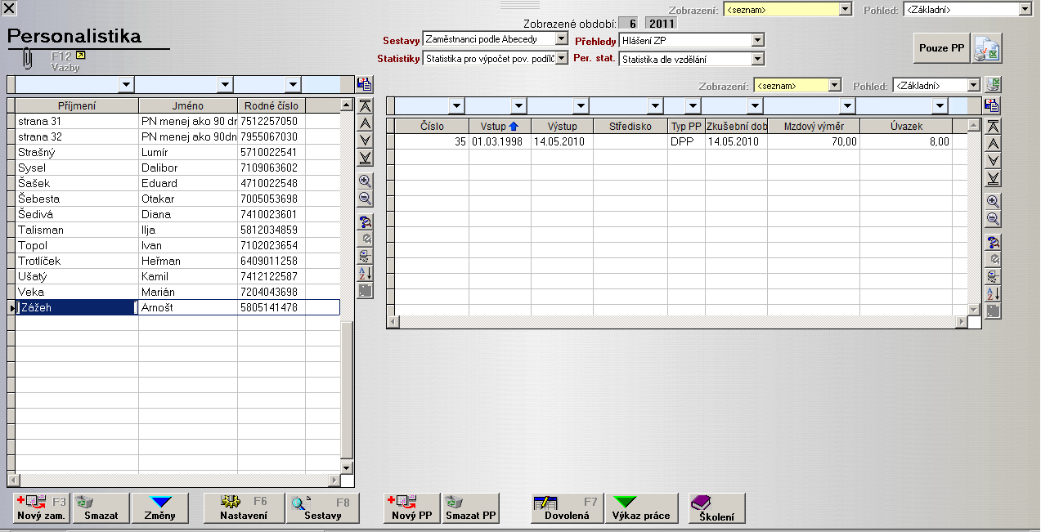
Task: Click zoom in icon beside employee list
Action: click(x=365, y=181)
